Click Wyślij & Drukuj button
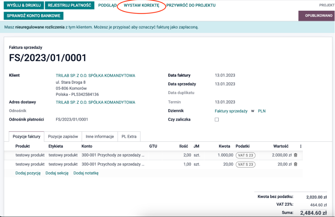The height and width of the screenshot is (217, 335). coord(24,5)
